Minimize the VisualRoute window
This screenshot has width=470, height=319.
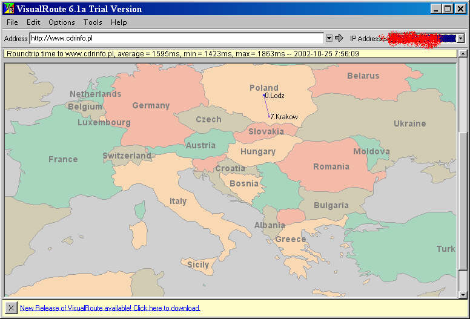tap(436, 8)
